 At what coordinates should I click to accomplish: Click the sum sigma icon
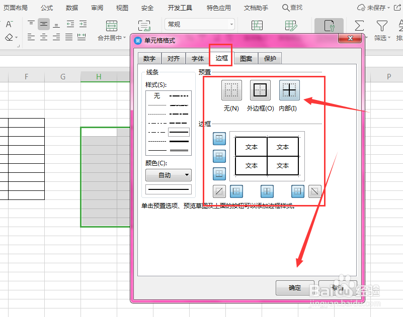coord(359,26)
